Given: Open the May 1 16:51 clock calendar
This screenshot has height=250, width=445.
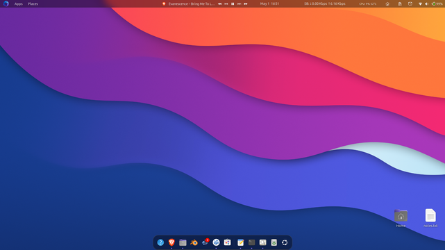Looking at the screenshot, I should (269, 3).
